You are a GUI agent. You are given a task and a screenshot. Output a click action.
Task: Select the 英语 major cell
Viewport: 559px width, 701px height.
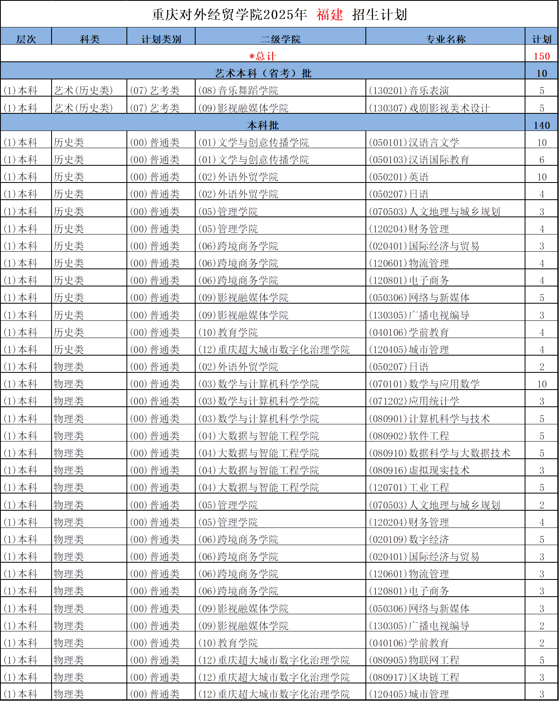(399, 177)
